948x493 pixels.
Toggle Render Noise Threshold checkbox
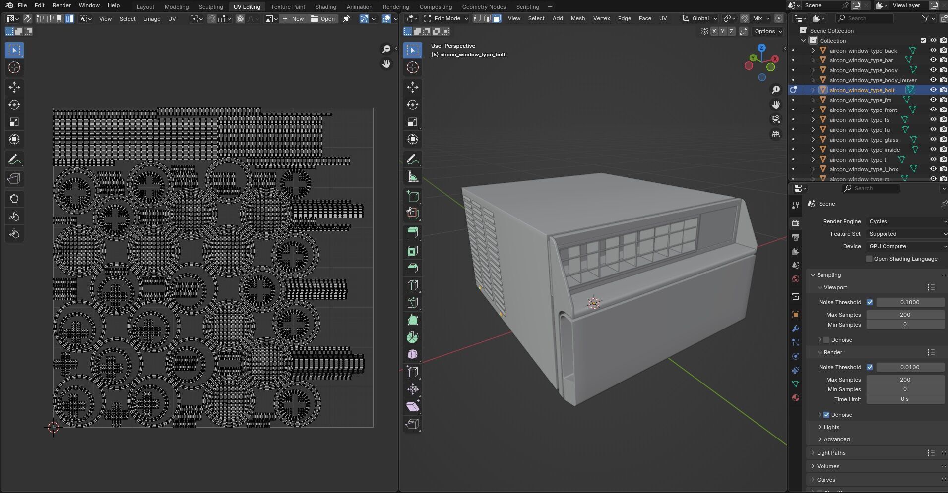coord(870,367)
